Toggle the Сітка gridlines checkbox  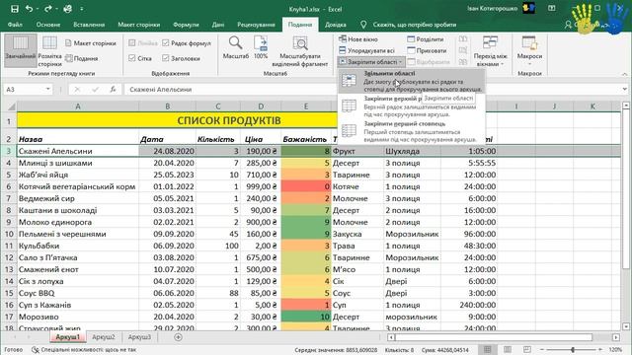(131, 58)
